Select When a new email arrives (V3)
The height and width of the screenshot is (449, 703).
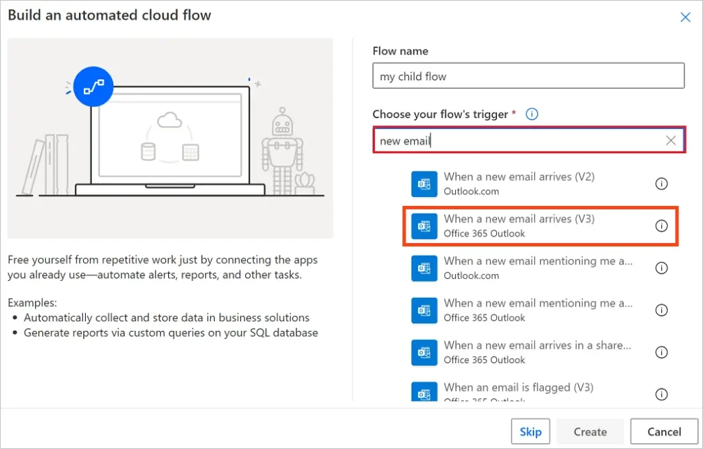click(x=519, y=226)
